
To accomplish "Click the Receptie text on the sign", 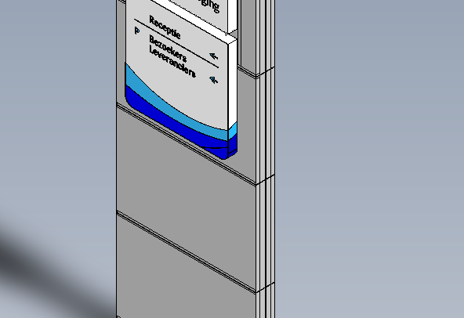I will pyautogui.click(x=165, y=27).
